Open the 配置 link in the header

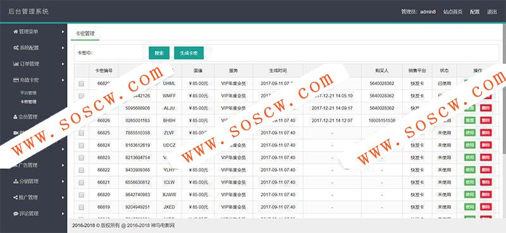click(475, 11)
